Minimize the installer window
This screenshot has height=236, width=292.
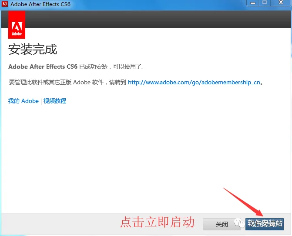pos(253,3)
